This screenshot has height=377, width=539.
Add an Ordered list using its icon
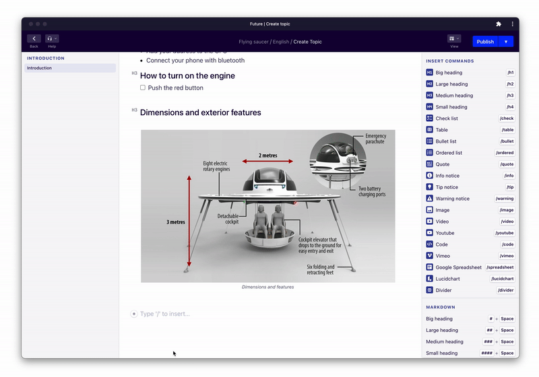click(x=429, y=152)
